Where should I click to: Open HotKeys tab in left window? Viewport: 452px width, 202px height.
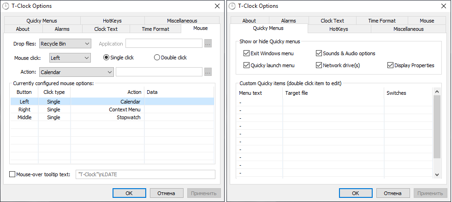(x=112, y=21)
